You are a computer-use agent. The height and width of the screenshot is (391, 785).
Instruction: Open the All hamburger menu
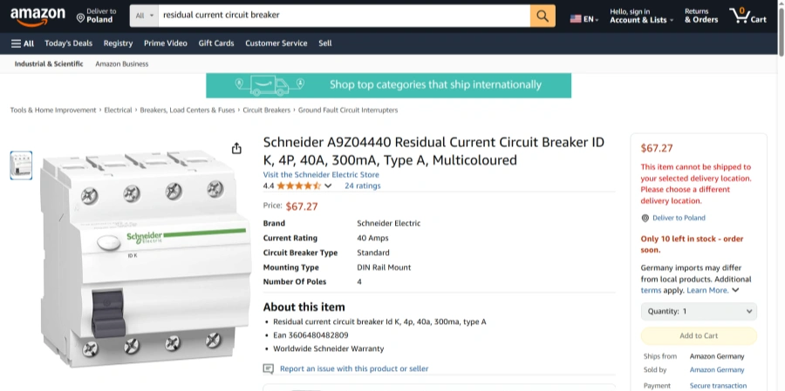[23, 44]
